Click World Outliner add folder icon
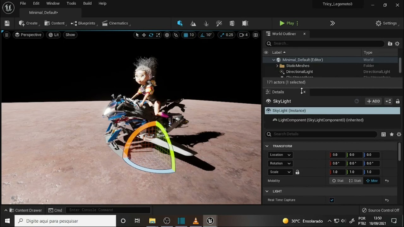404x227 pixels. point(390,44)
